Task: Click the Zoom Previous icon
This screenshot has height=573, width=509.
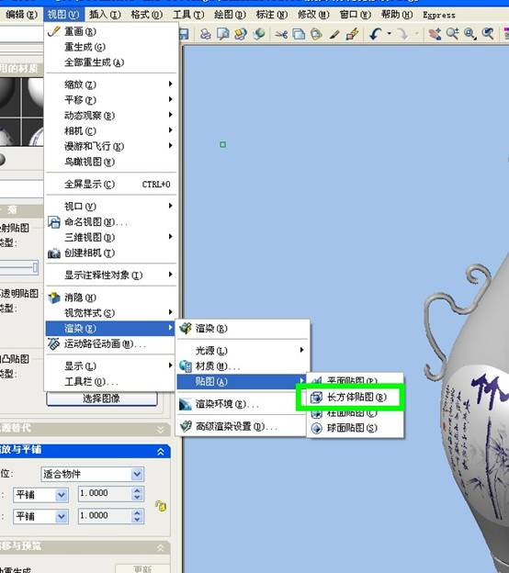Action: point(488,34)
